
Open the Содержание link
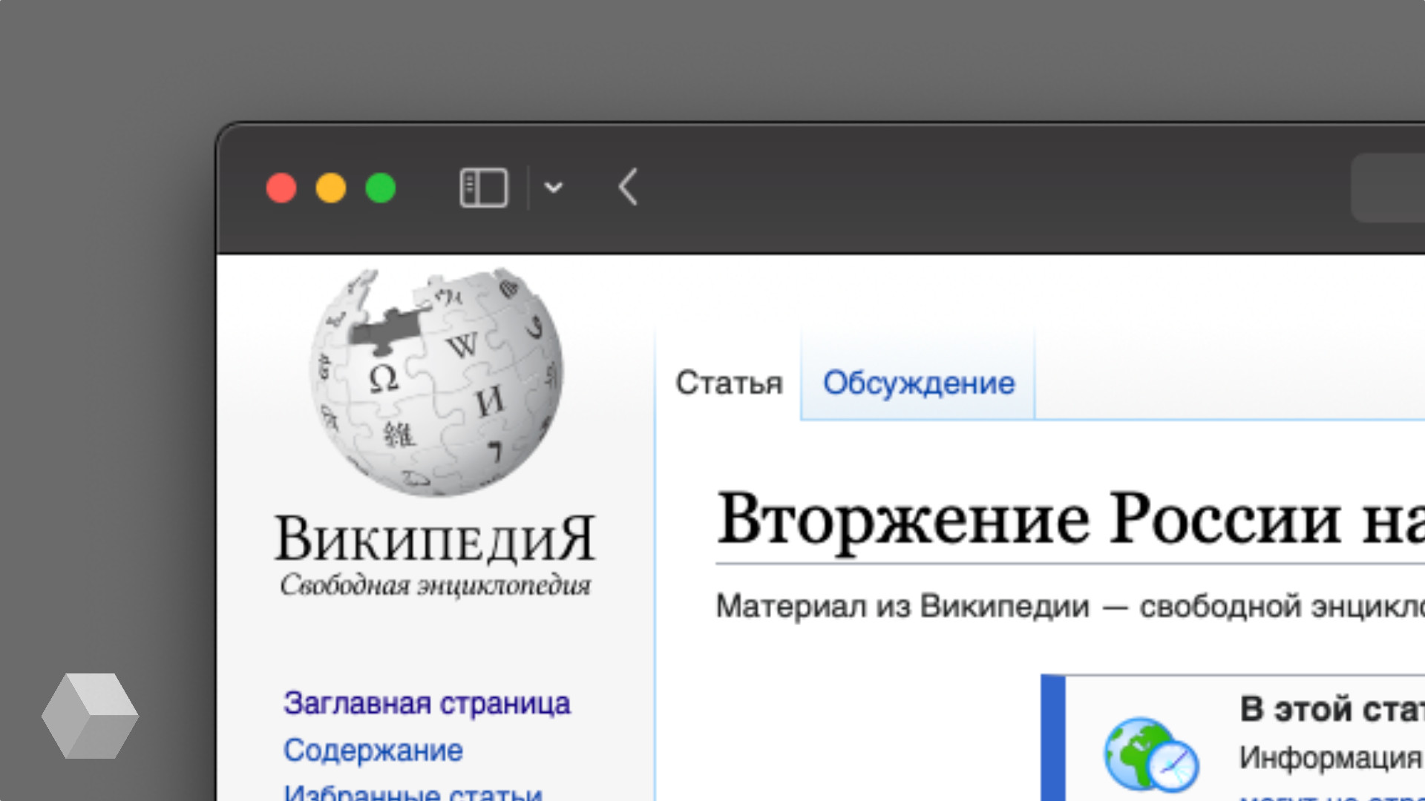[x=373, y=751]
